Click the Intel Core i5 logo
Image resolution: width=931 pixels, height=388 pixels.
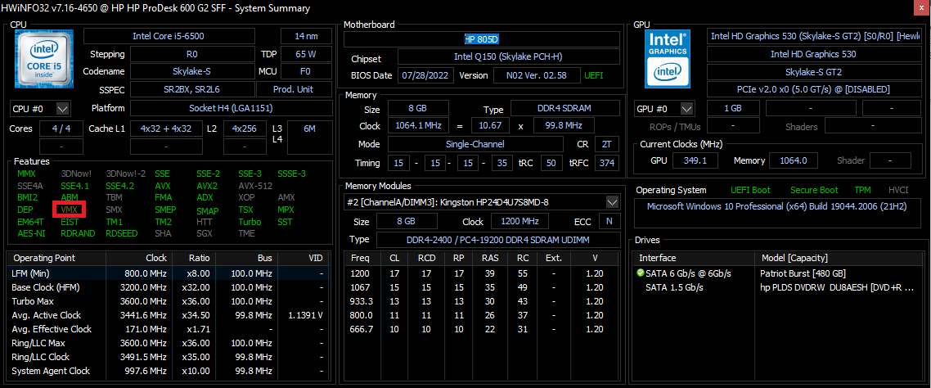pyautogui.click(x=43, y=58)
